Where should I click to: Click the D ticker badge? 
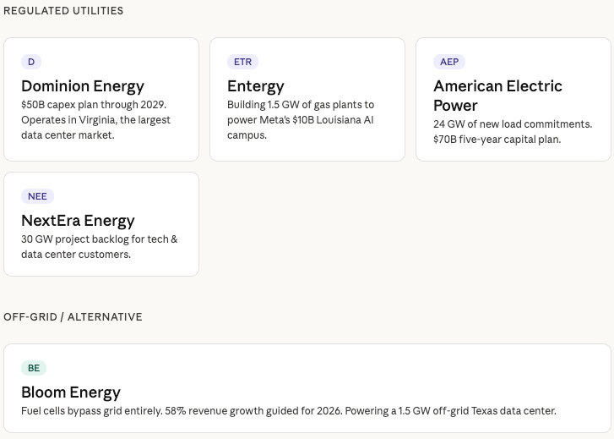coord(31,62)
